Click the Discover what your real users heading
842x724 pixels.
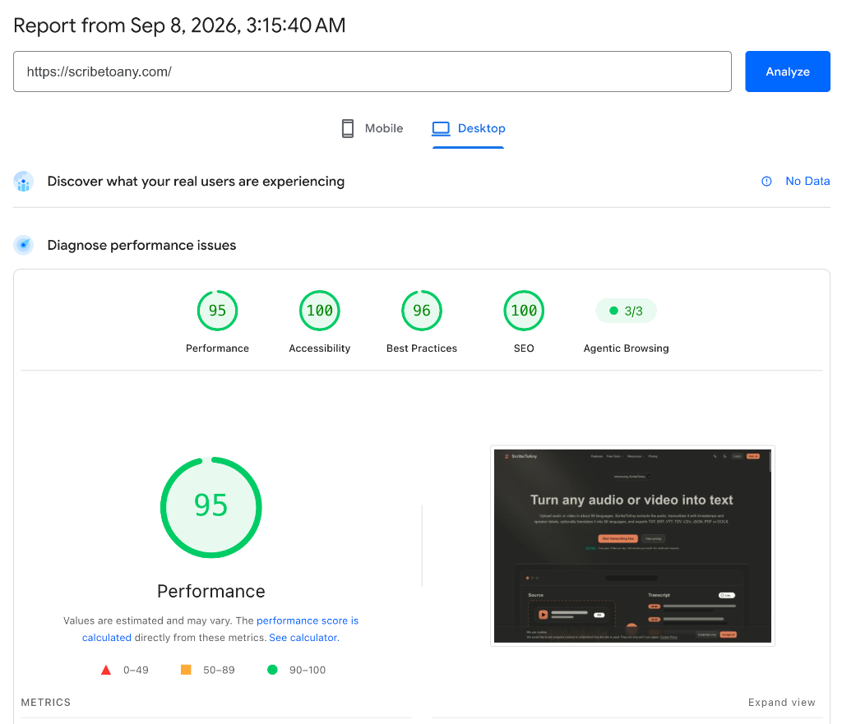point(196,182)
